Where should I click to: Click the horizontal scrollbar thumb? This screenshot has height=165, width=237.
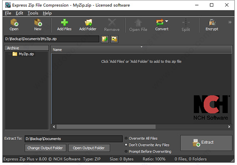coord(106,127)
